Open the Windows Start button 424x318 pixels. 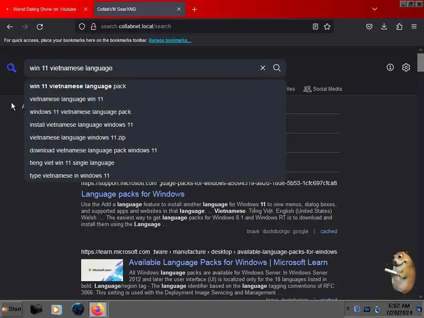(12, 309)
